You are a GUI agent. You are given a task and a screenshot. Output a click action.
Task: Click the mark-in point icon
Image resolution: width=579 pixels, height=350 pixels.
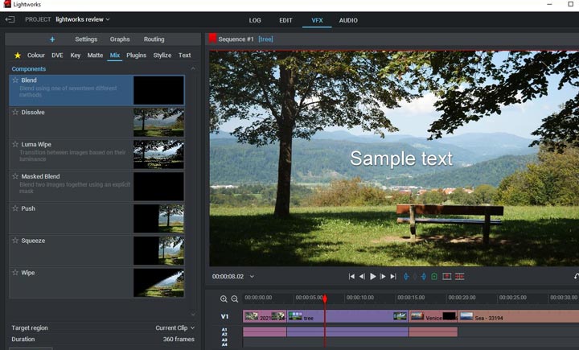pos(406,277)
